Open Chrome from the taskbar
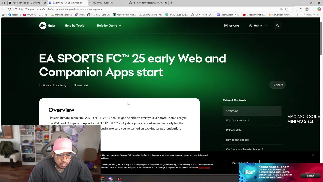The height and width of the screenshot is (182, 323). click(x=102, y=179)
